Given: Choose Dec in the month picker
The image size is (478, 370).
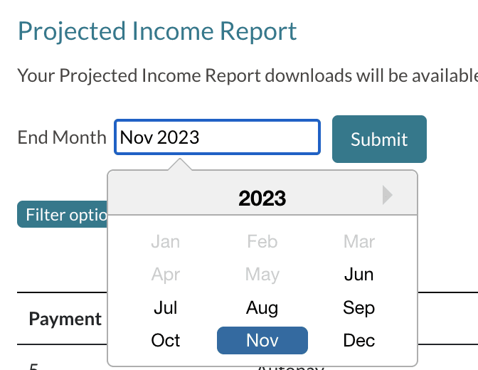Looking at the screenshot, I should (358, 340).
